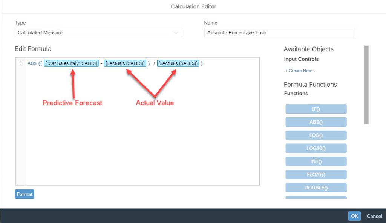The width and height of the screenshot is (386, 223).
Task: Edit the Absolute Percentage Error name field
Action: pyautogui.click(x=280, y=32)
